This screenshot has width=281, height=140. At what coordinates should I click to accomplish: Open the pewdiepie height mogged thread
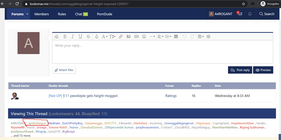(x=83, y=96)
